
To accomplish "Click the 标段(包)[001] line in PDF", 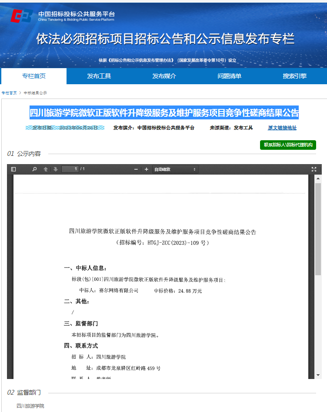I will (x=149, y=280).
